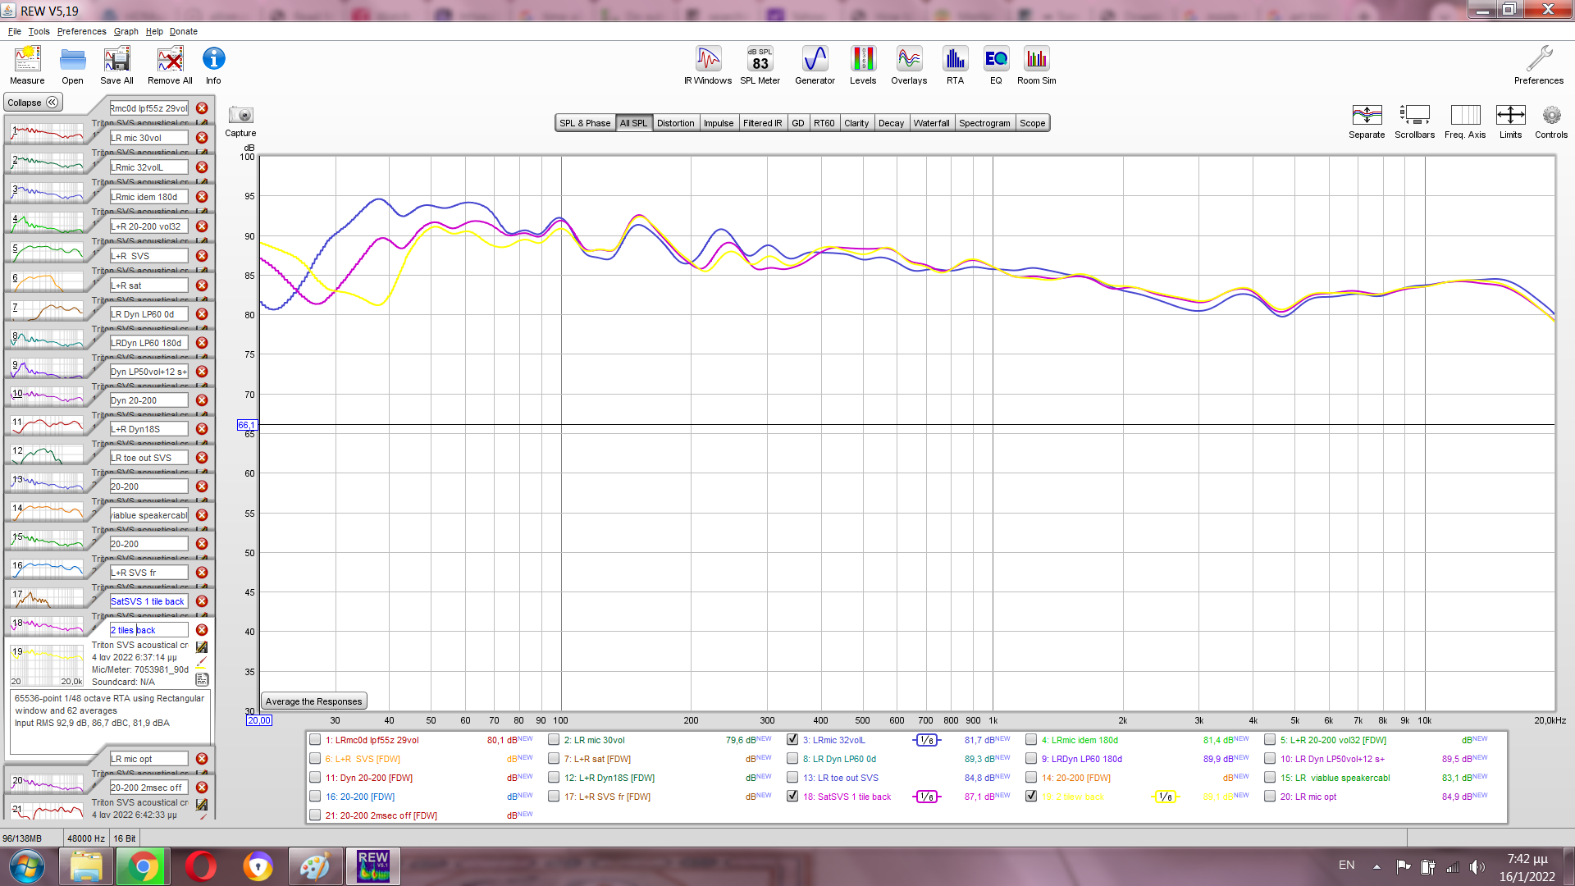Open the Graph menu
The width and height of the screenshot is (1575, 886).
126,31
